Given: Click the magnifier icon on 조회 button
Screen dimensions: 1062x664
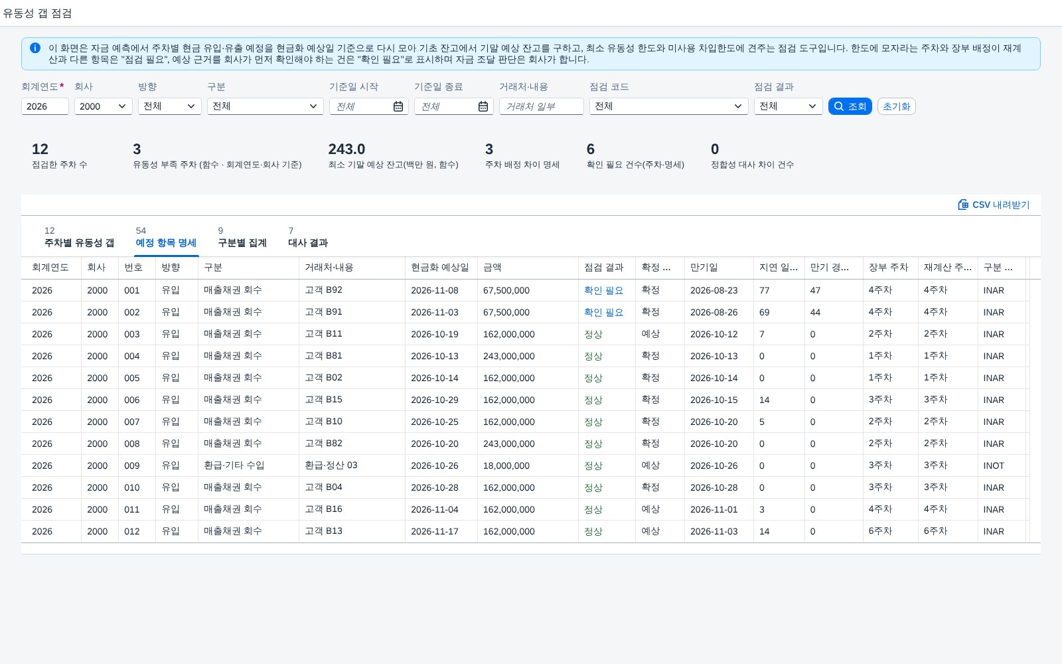Looking at the screenshot, I should (x=839, y=106).
